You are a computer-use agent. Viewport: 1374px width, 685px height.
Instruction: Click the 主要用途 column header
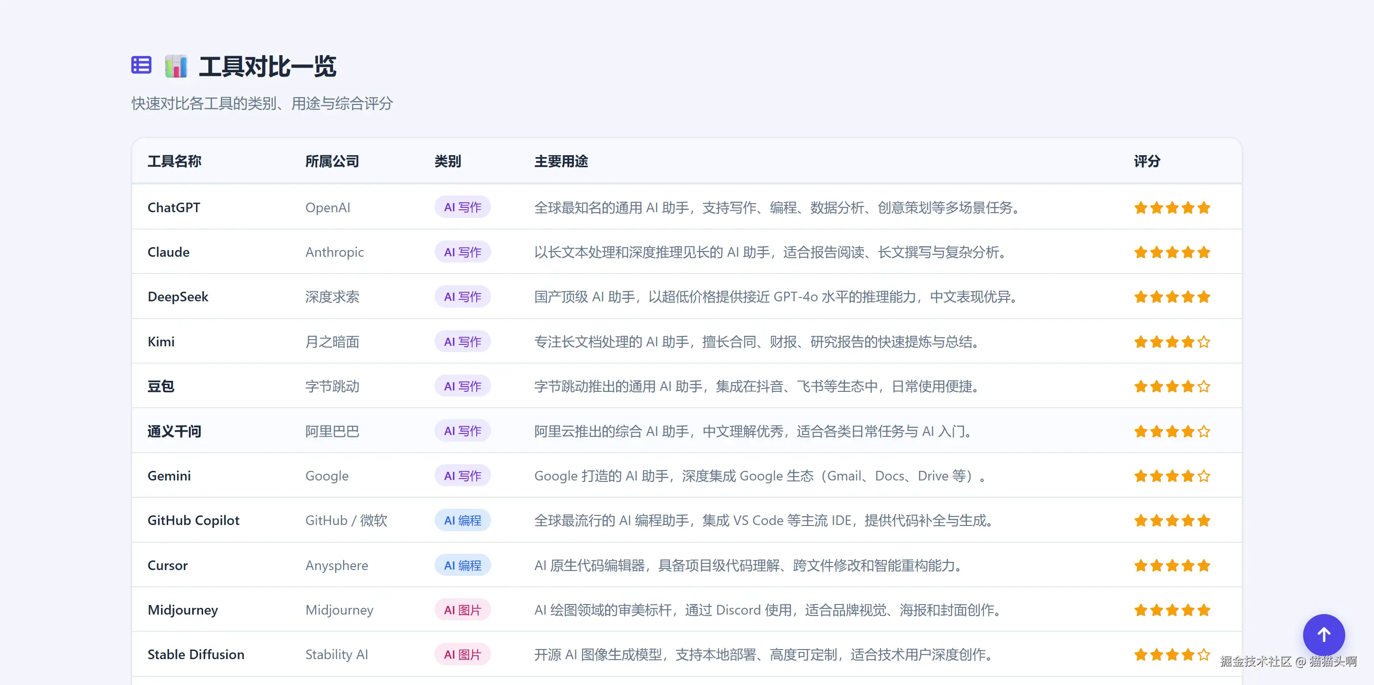pyautogui.click(x=561, y=161)
